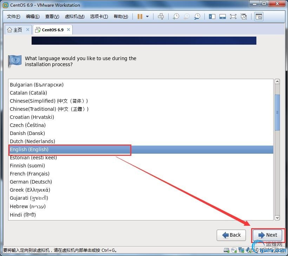
Task: Pick Dutch (Nederlands) in the list
Action: click(x=141, y=141)
